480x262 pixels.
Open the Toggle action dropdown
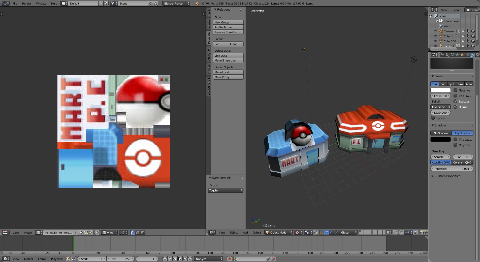click(x=225, y=190)
